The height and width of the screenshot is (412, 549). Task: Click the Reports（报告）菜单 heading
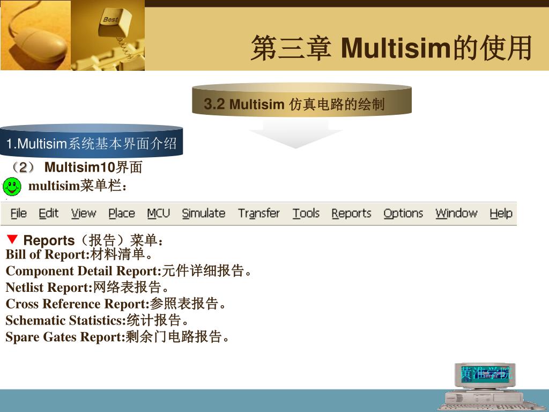pyautogui.click(x=93, y=240)
